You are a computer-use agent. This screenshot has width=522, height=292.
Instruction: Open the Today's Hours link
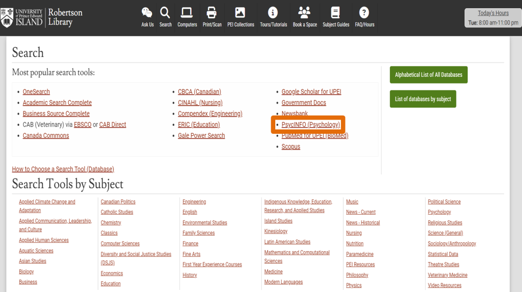(493, 13)
